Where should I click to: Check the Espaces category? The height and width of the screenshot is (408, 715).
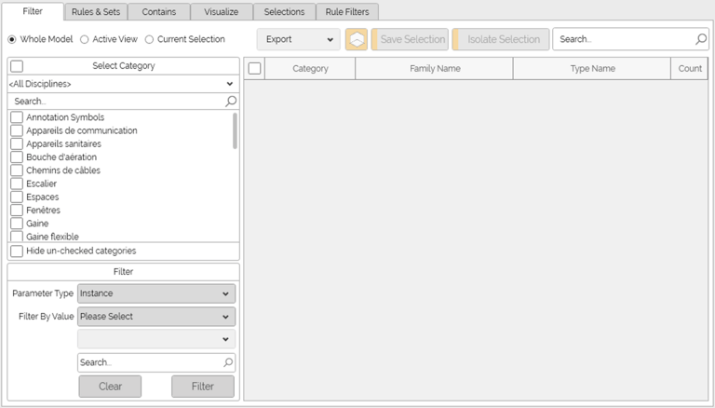click(17, 197)
